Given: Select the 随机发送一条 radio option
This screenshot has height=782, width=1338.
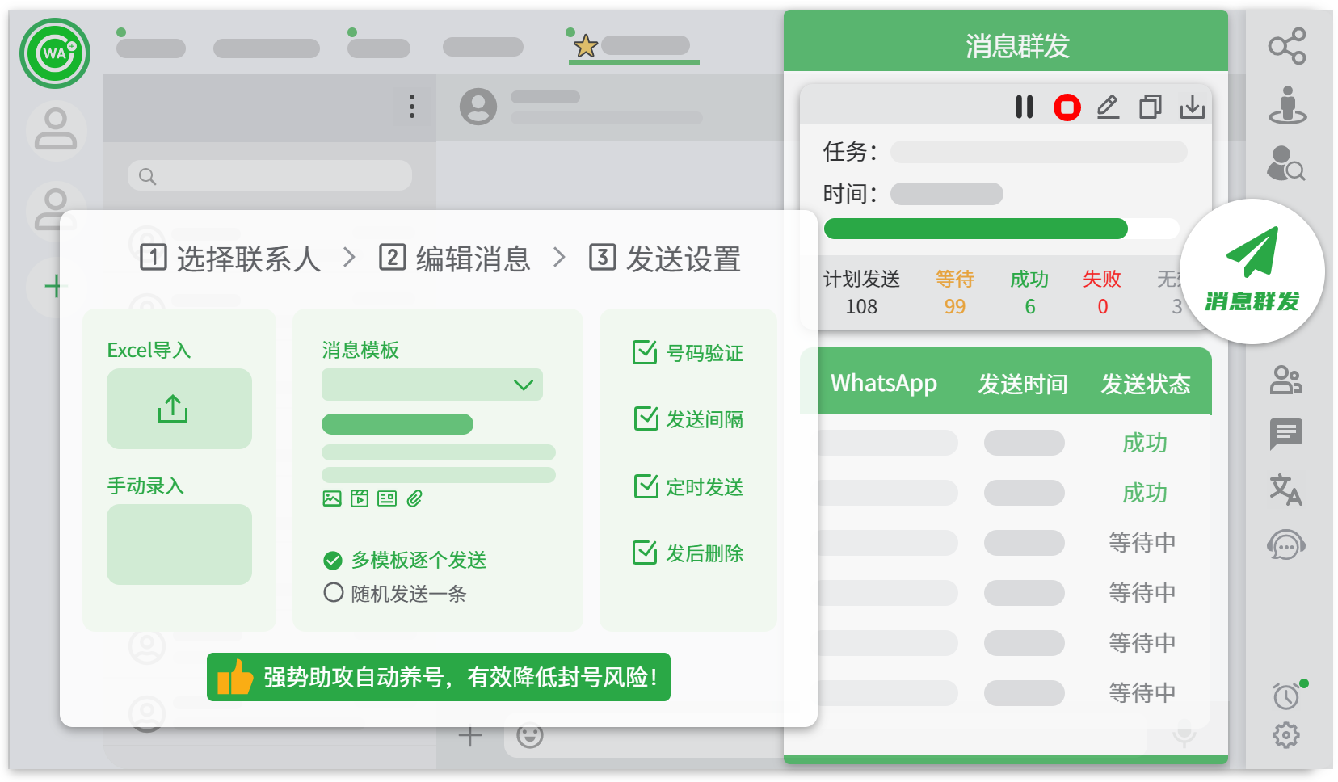Looking at the screenshot, I should [333, 593].
